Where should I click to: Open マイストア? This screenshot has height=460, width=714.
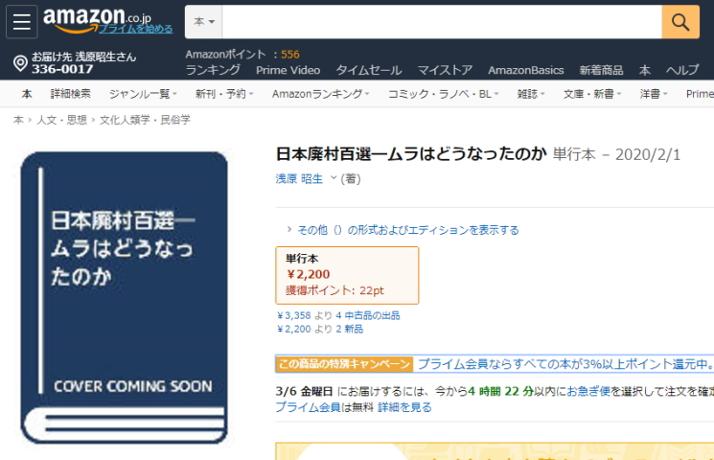click(x=445, y=70)
